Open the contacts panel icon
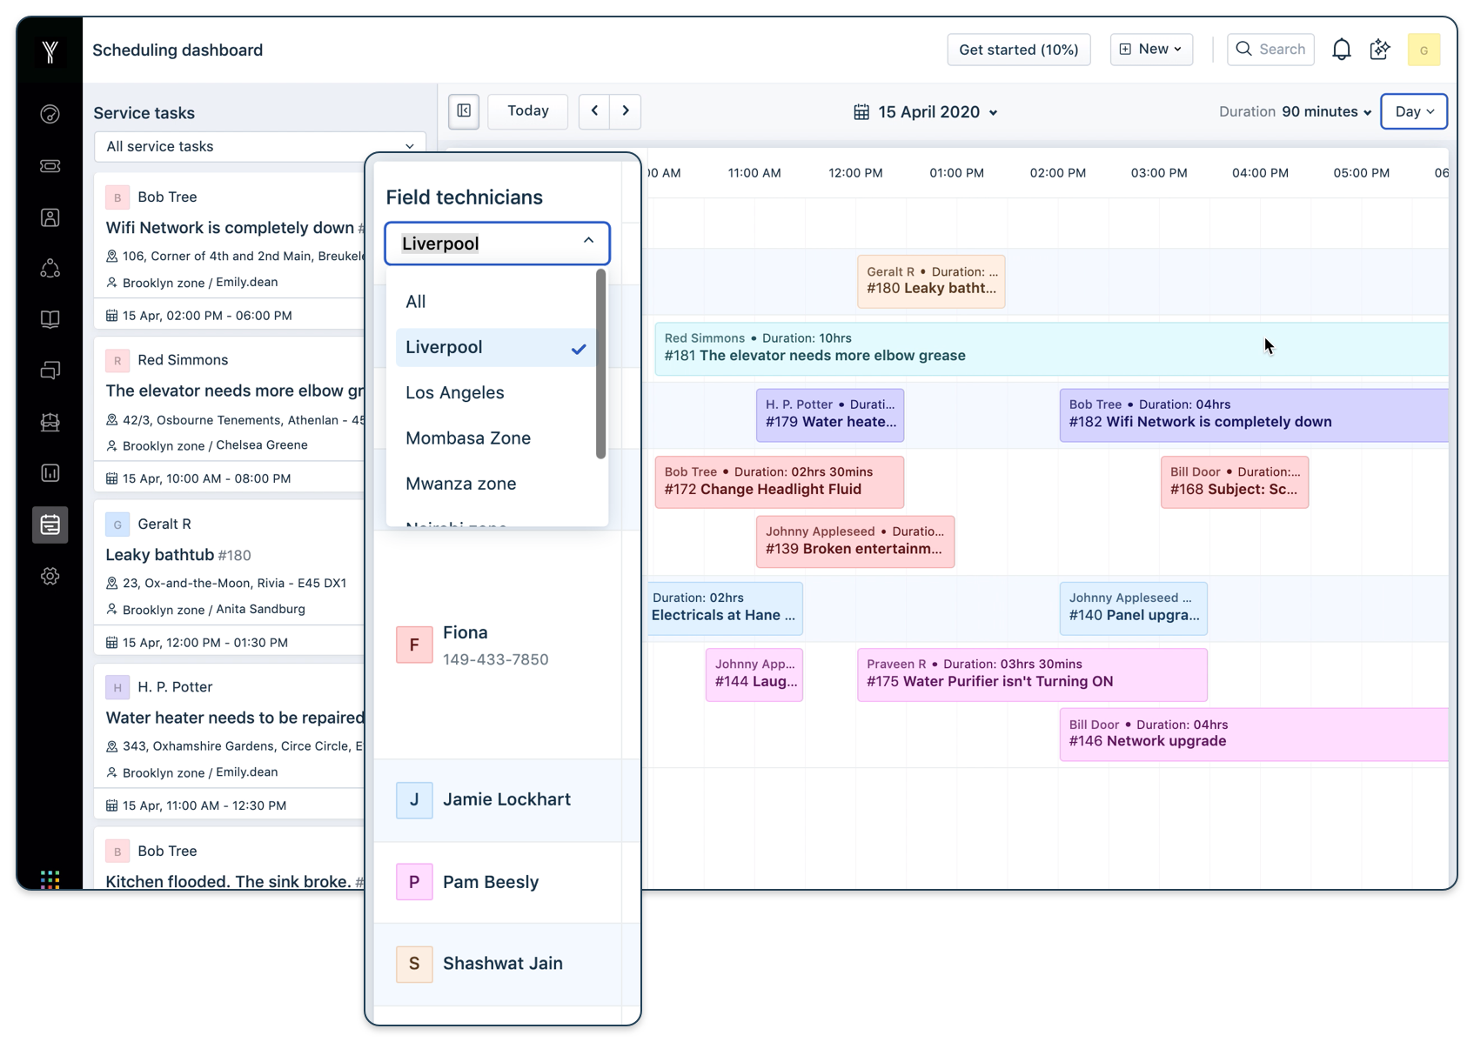This screenshot has width=1474, height=1042. pyautogui.click(x=50, y=217)
